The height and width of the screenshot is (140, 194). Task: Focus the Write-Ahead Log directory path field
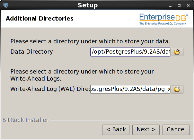(x=130, y=89)
